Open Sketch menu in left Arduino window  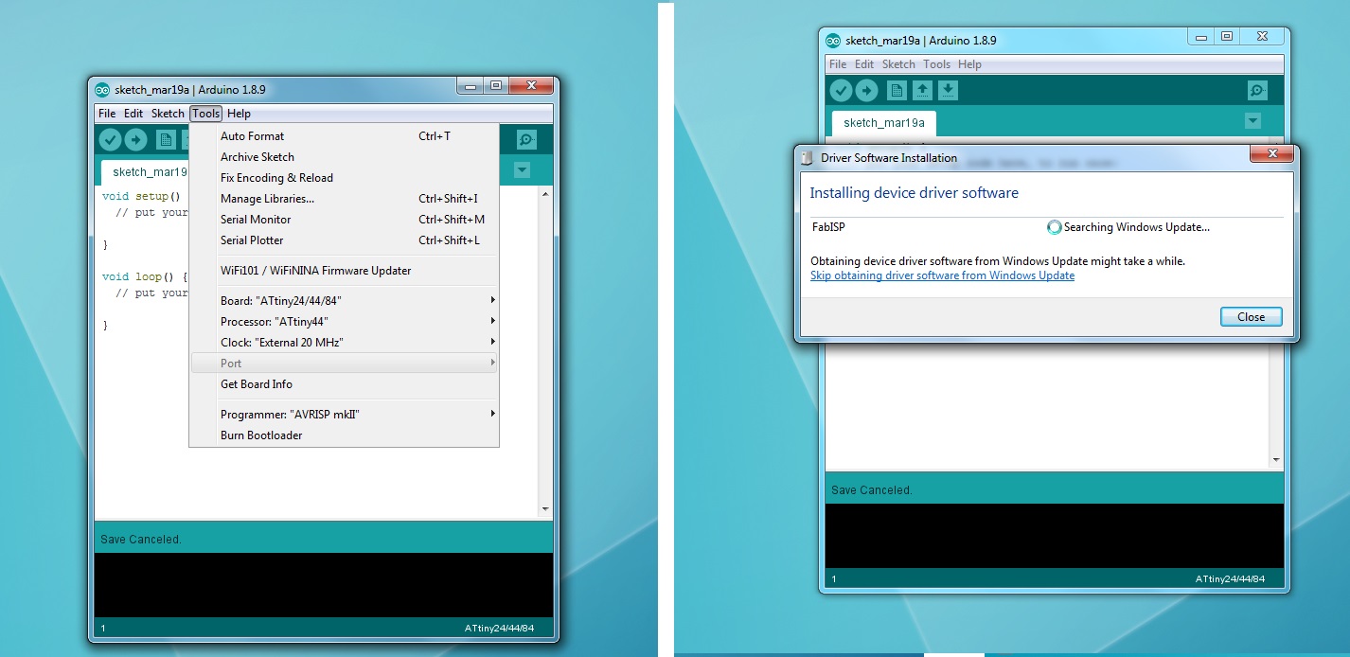[168, 114]
